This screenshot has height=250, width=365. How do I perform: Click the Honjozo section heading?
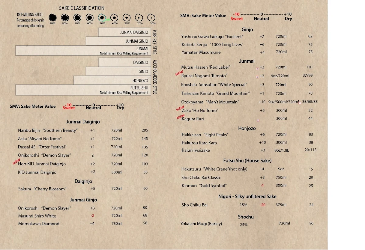pos(247,128)
